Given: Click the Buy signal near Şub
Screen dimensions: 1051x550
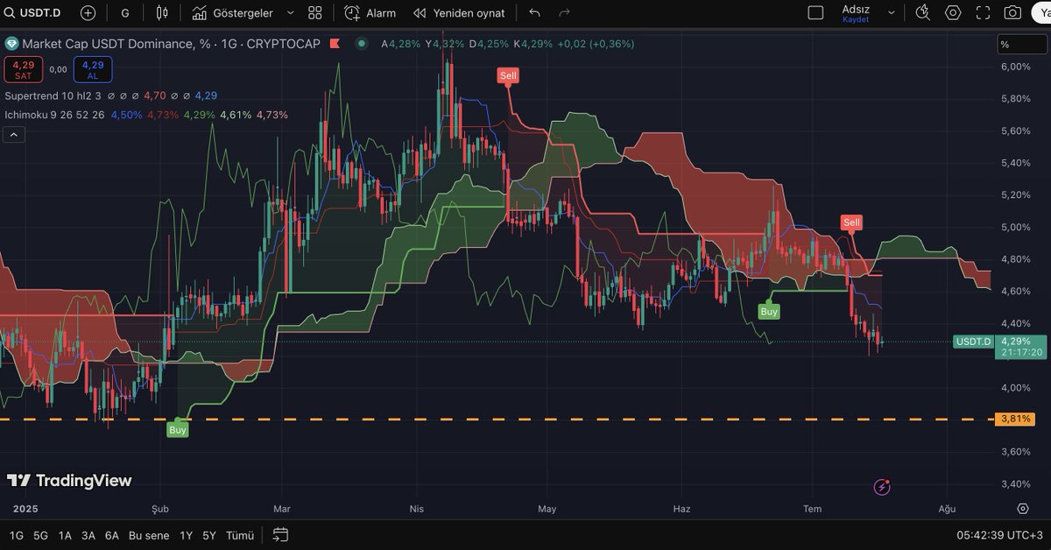Looking at the screenshot, I should (178, 430).
